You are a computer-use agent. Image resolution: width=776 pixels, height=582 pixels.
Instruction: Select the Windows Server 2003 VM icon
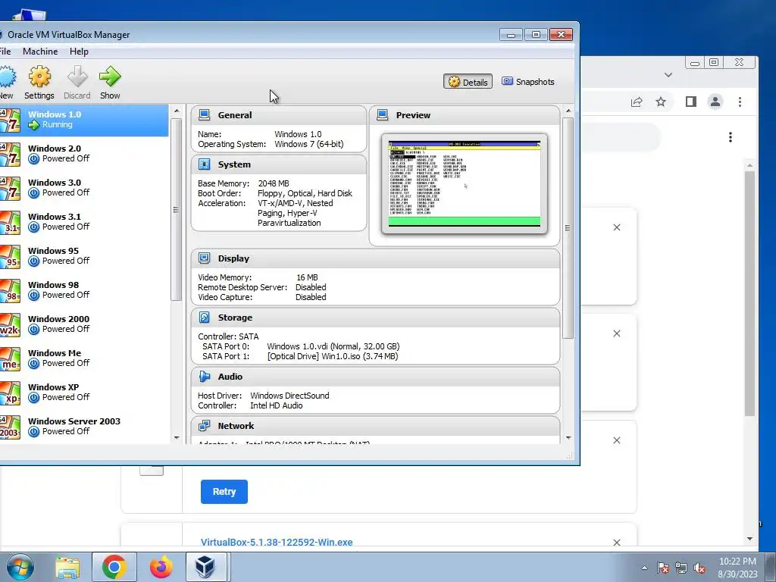tap(10, 427)
